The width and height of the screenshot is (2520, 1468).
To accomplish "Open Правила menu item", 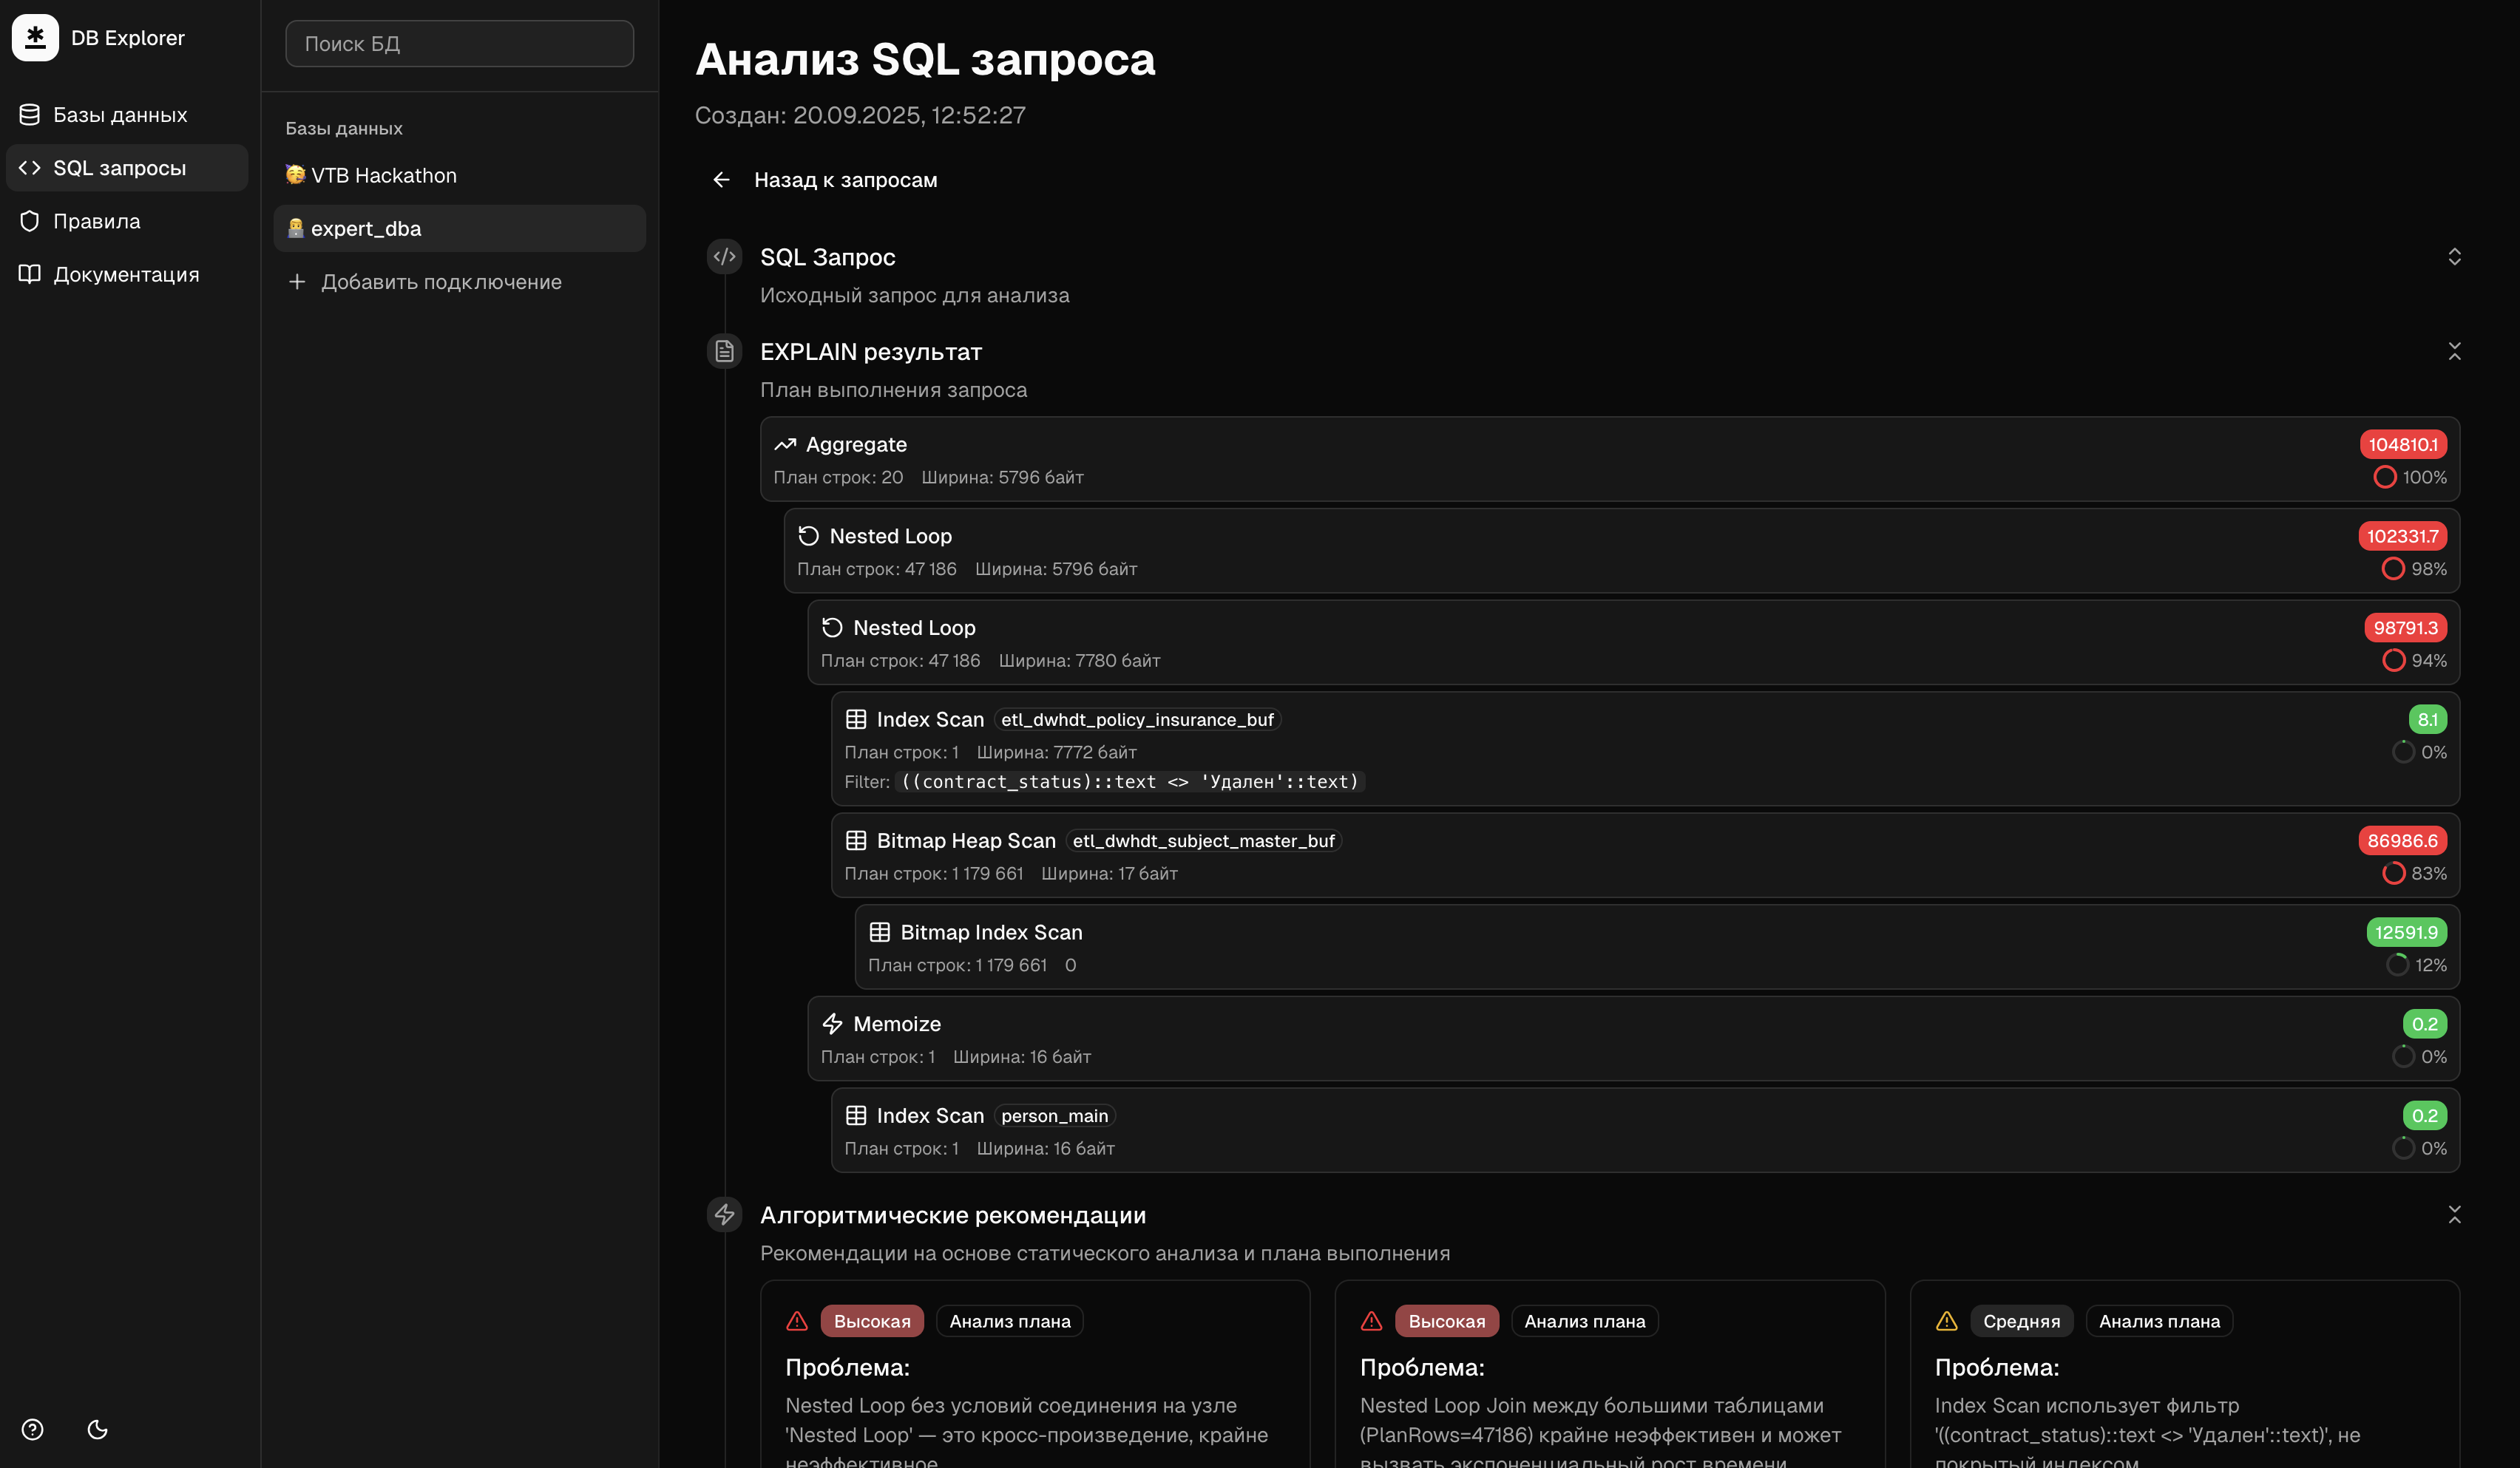I will pos(97,221).
